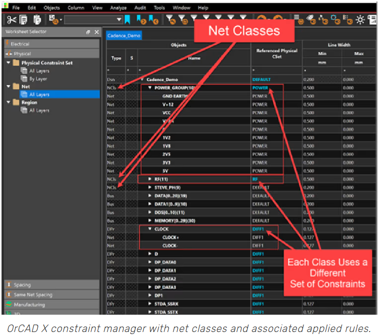Click the Cut scissors icon in toolbar
Viewport: 379px width, 336px height.
(11, 20)
